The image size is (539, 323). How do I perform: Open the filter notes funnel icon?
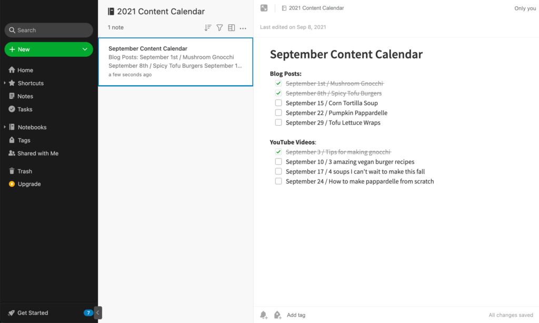pyautogui.click(x=219, y=28)
